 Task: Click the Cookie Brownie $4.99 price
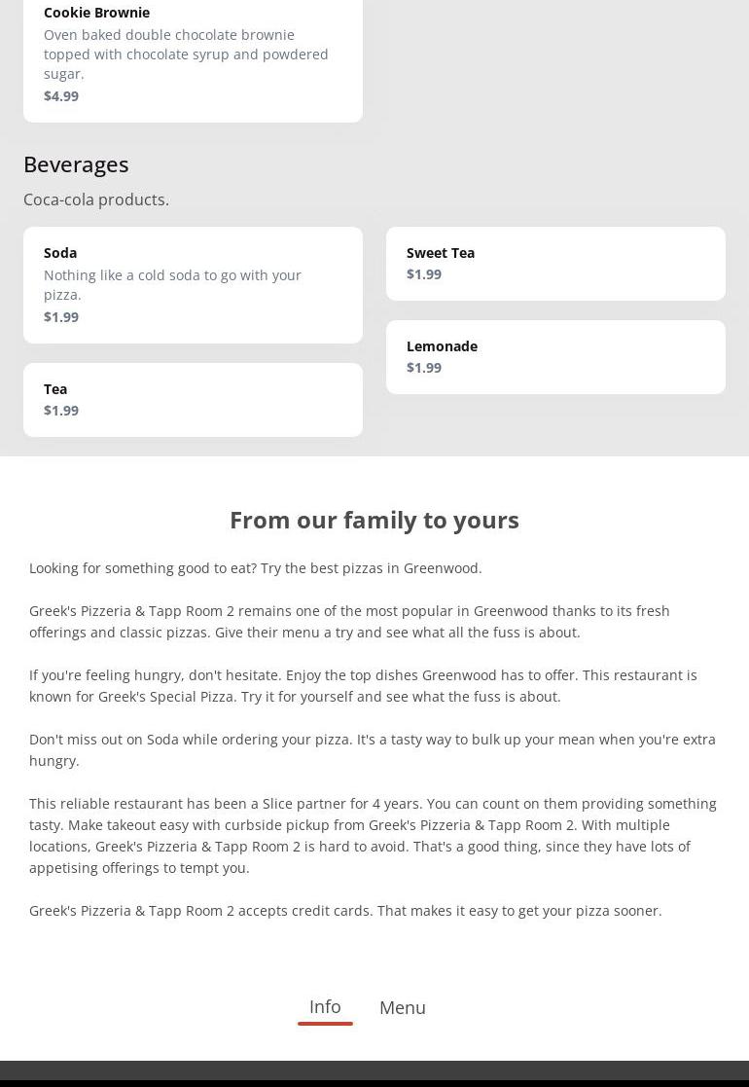(x=61, y=95)
